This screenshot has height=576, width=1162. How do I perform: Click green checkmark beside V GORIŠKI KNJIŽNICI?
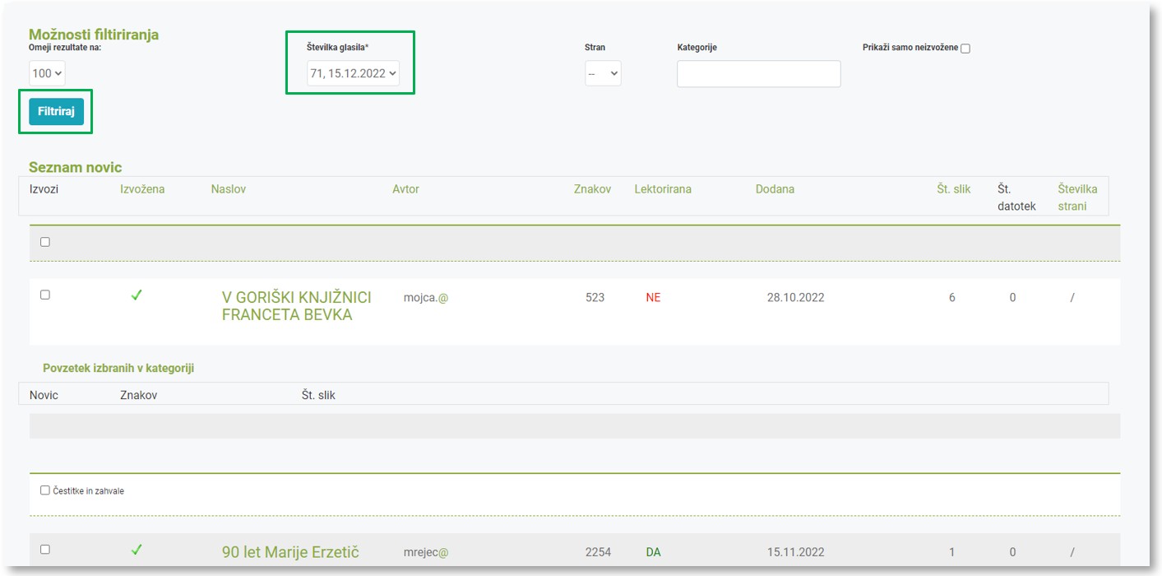137,296
